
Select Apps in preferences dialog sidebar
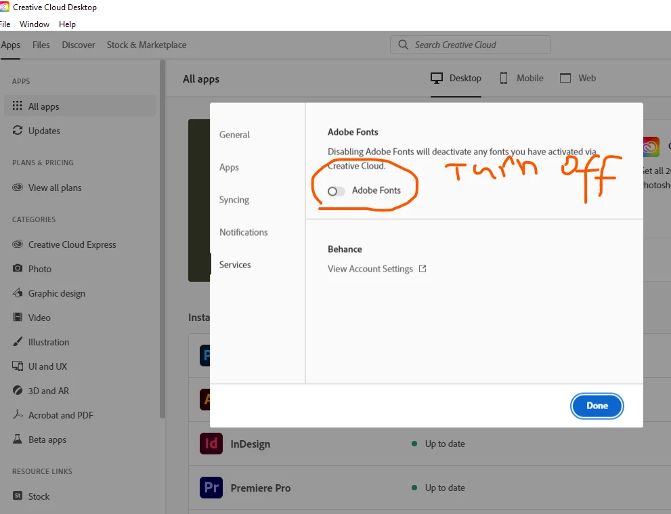tap(229, 167)
